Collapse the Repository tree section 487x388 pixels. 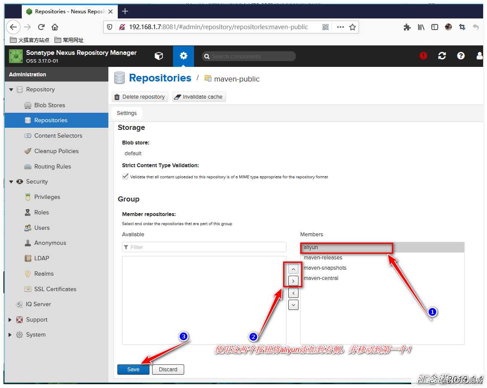(x=11, y=90)
